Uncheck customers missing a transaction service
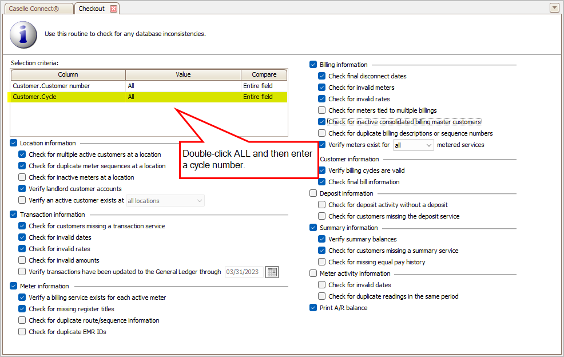This screenshot has width=564, height=357. (x=22, y=226)
